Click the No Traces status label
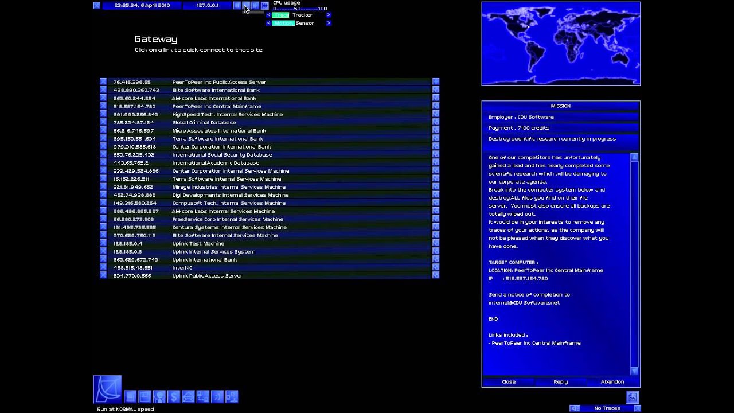Image resolution: width=734 pixels, height=413 pixels. (x=607, y=408)
